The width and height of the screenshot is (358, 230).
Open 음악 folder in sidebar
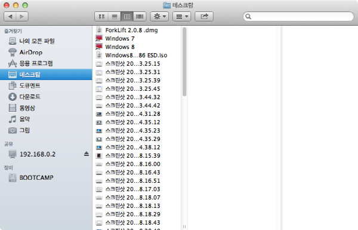point(46,119)
